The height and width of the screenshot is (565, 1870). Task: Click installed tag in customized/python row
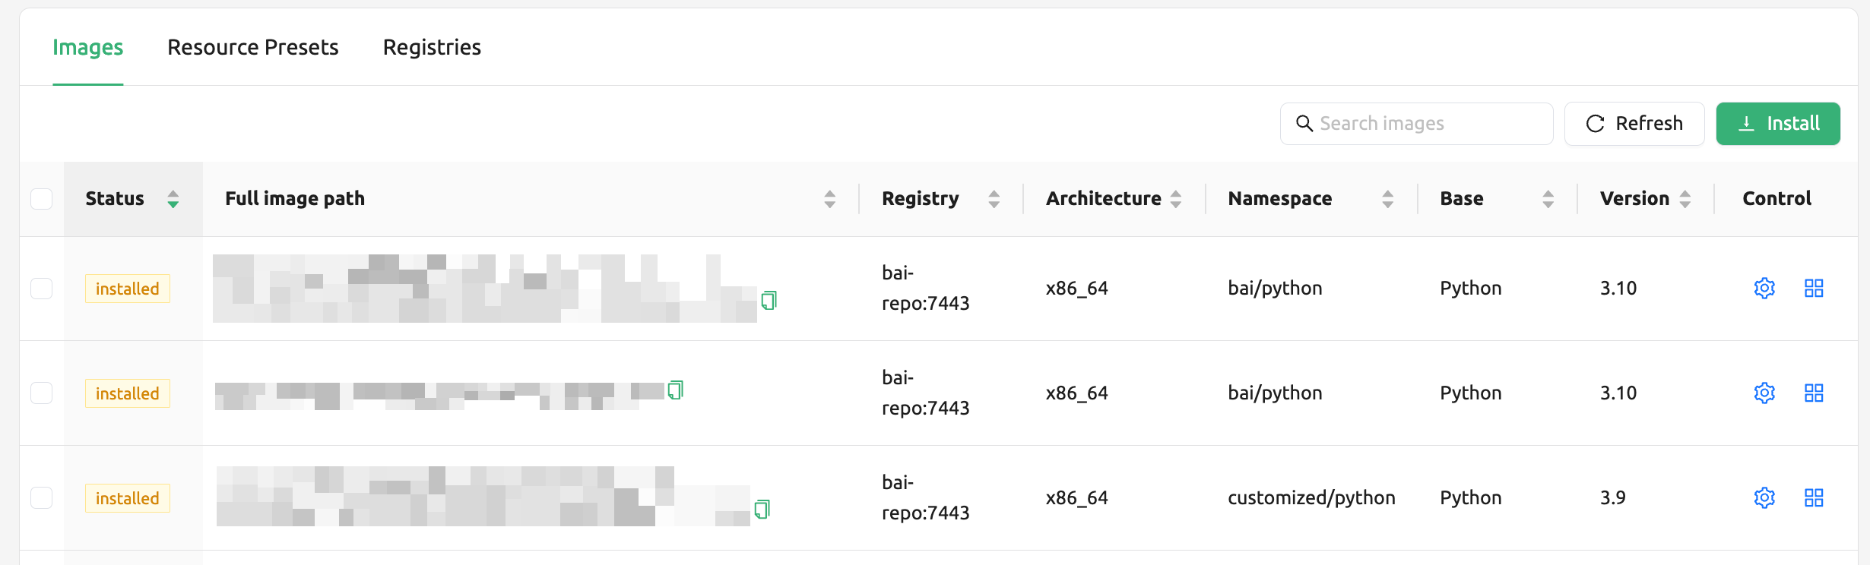point(128,498)
